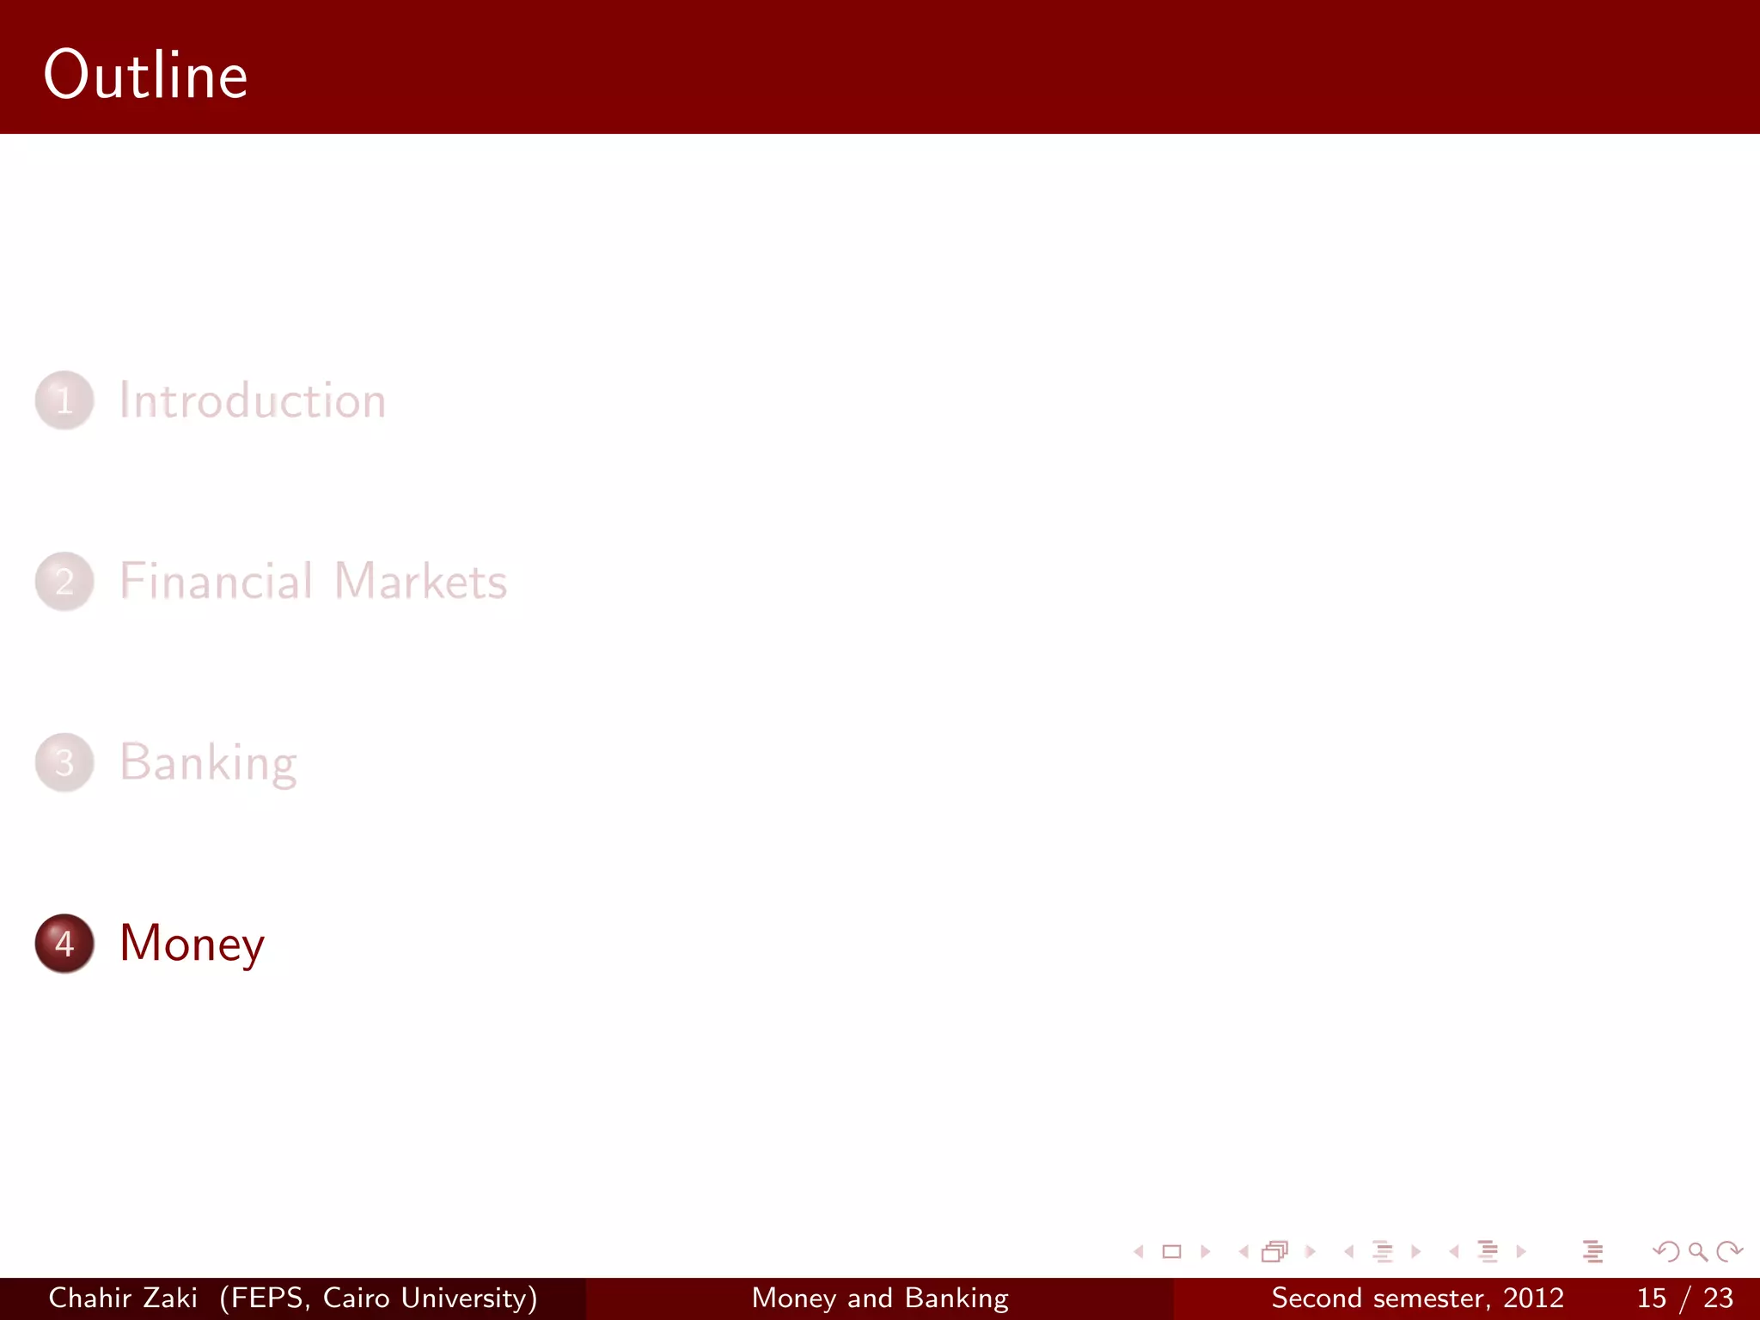
Task: Click the stacked frames navigation icon
Action: pos(1275,1252)
